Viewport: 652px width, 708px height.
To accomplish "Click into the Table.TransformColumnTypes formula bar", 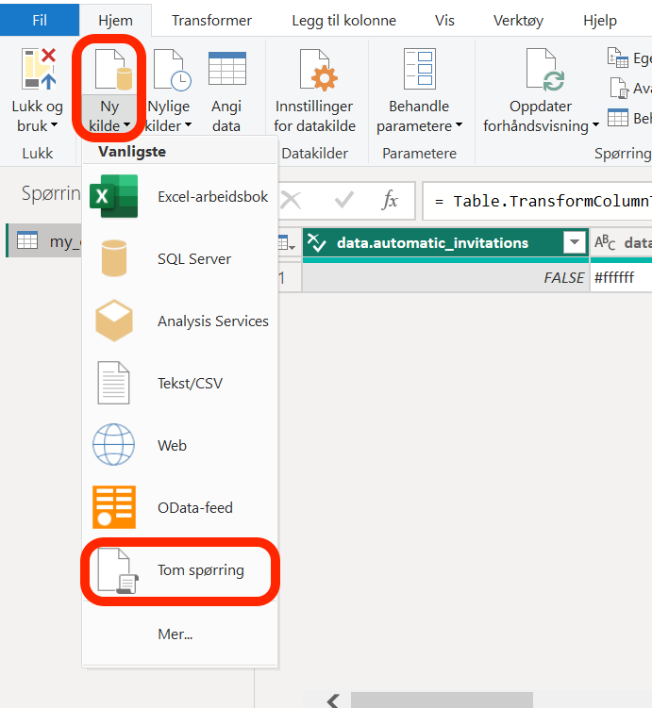I will [x=537, y=201].
